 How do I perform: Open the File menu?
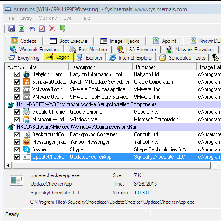pyautogui.click(x=10, y=18)
